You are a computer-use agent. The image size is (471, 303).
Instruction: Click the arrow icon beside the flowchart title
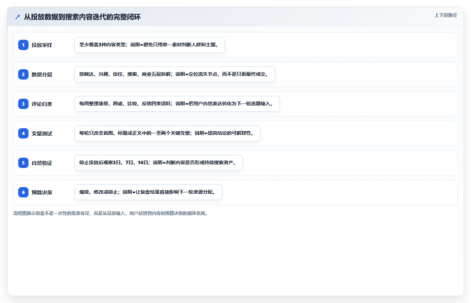tap(18, 17)
